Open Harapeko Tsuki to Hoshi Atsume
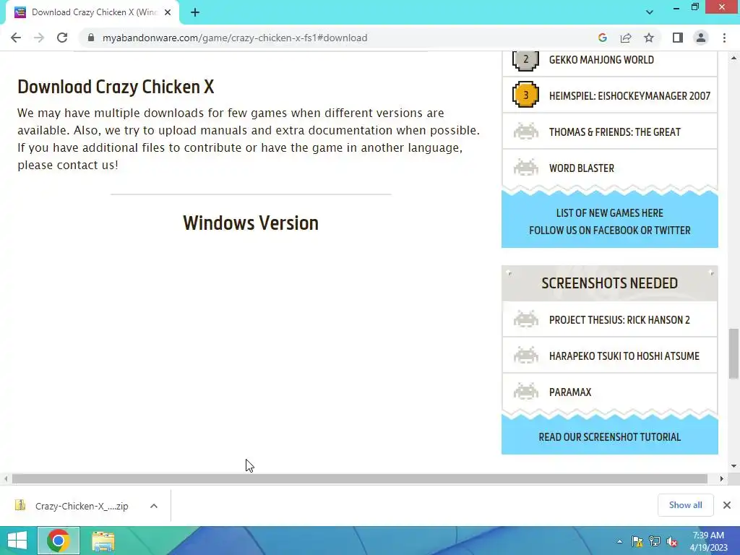This screenshot has height=555, width=740. point(624,356)
